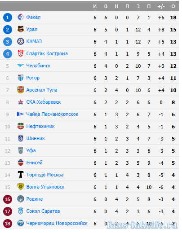
Task: Click the Челябинск wing logo
Action: pyautogui.click(x=21, y=66)
